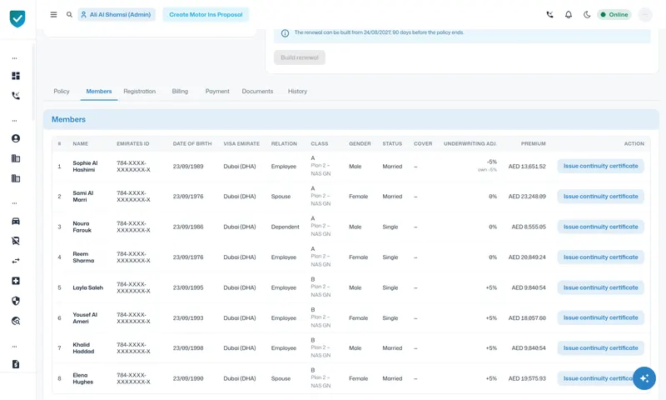Issue continuity certificate for Reem Sharma

[x=600, y=257]
